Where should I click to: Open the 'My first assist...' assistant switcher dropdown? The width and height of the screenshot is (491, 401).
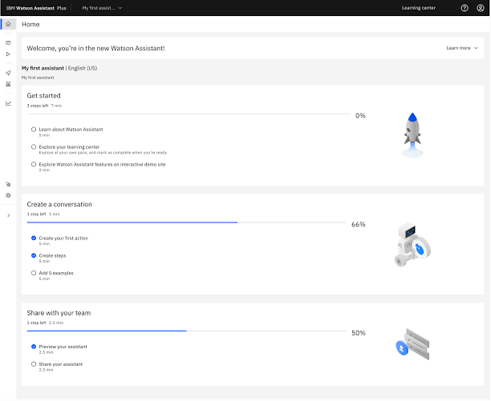(102, 8)
